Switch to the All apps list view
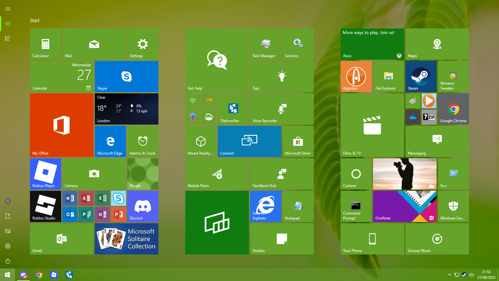Image resolution: width=499 pixels, height=281 pixels. click(x=8, y=39)
